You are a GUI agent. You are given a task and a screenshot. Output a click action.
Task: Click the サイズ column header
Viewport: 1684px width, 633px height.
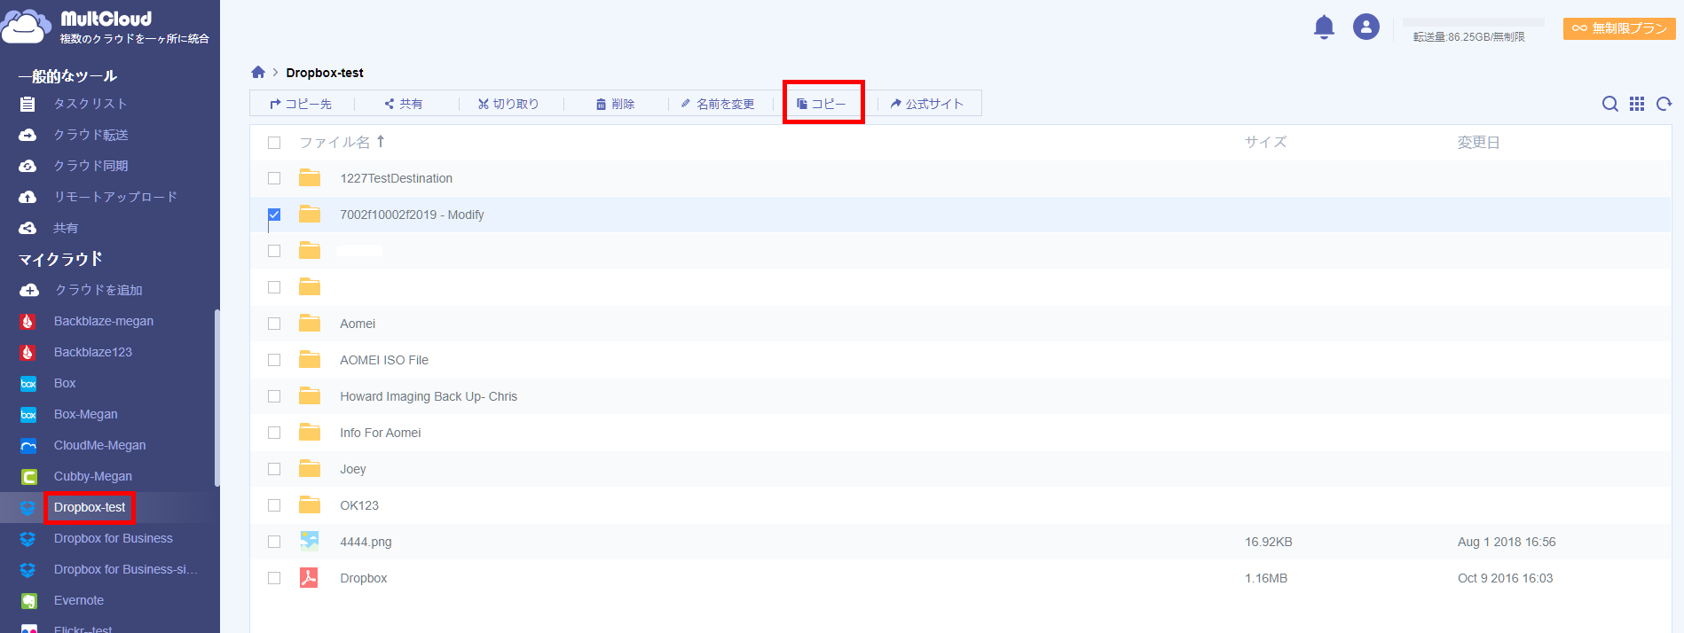[1265, 142]
